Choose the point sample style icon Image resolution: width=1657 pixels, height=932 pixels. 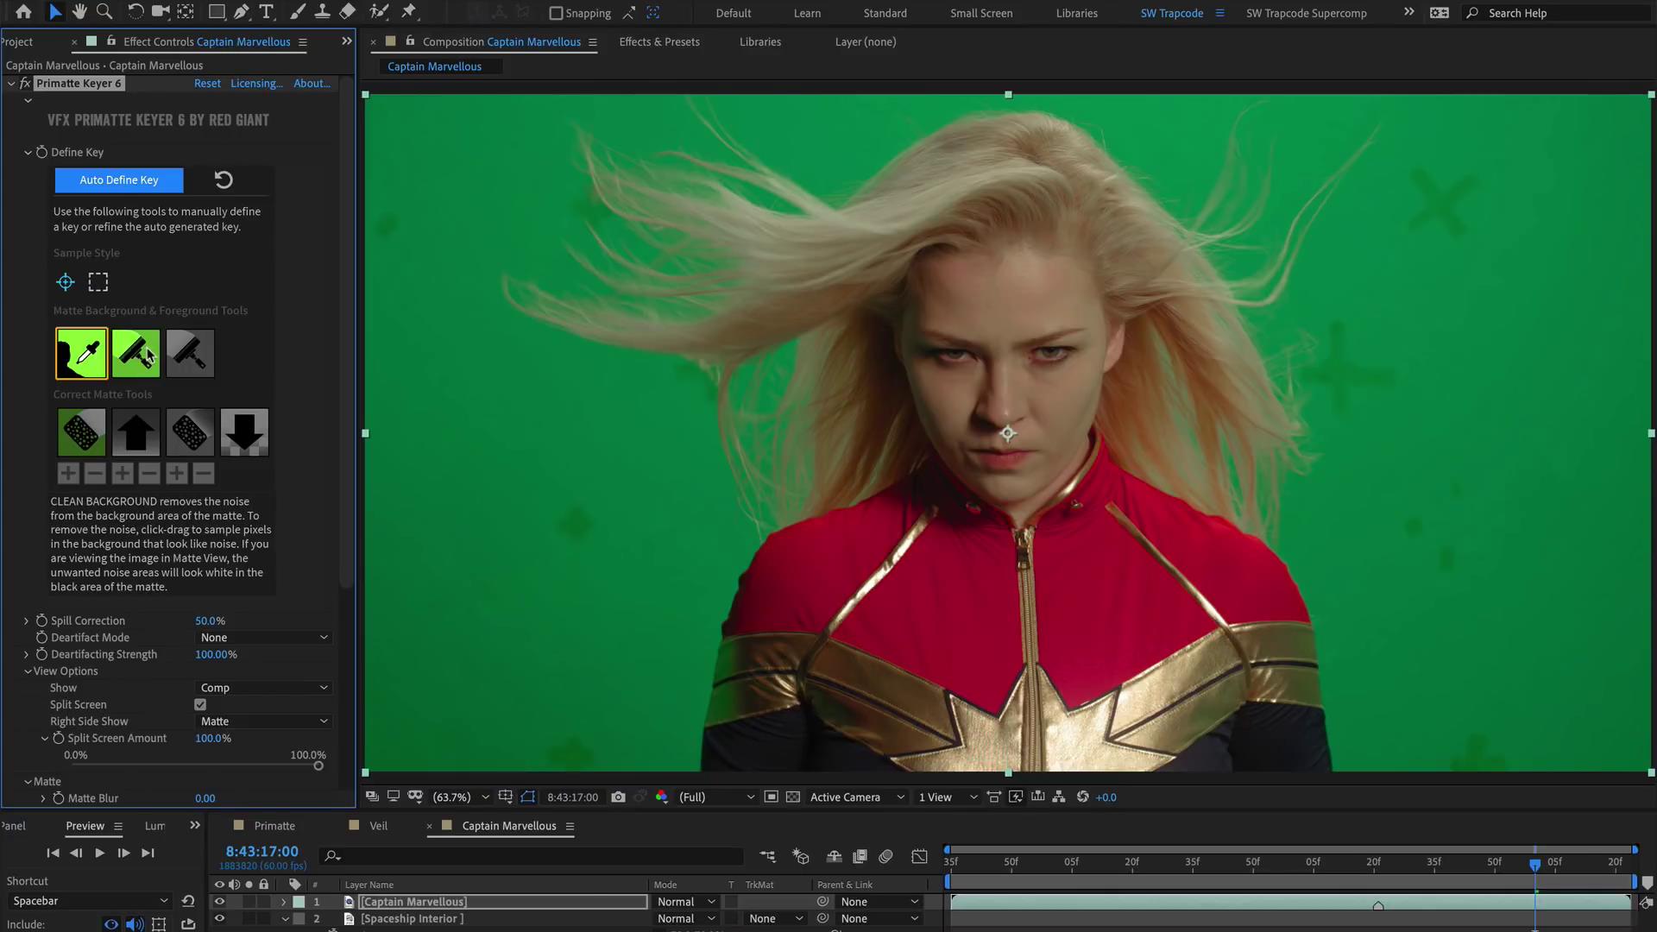click(66, 282)
